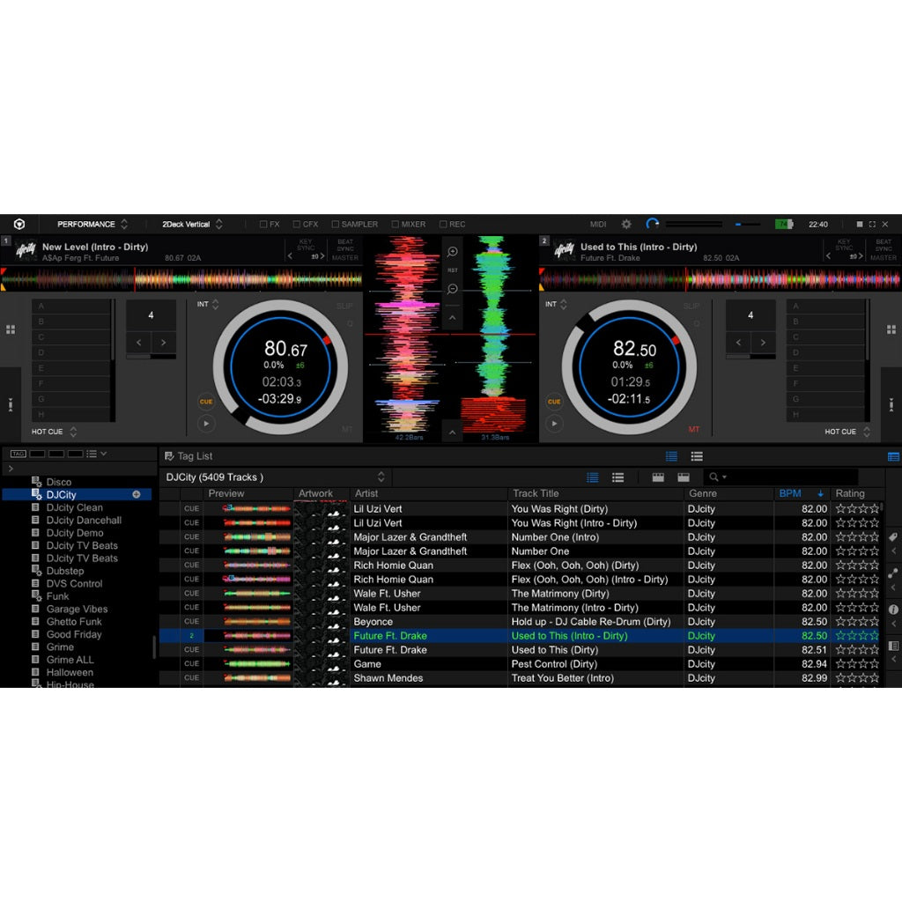Click the Tag List tab above the browser

click(188, 455)
